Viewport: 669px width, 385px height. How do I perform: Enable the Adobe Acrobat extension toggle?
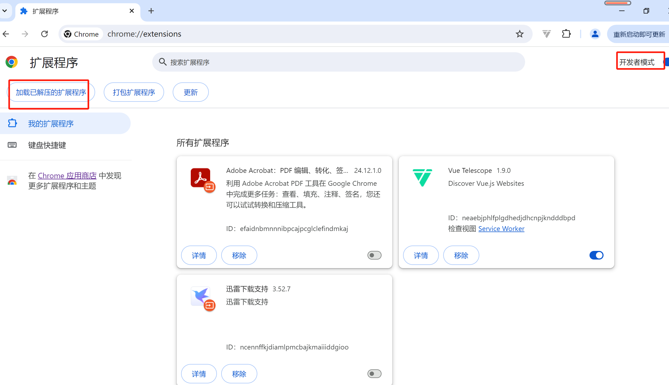tap(374, 255)
